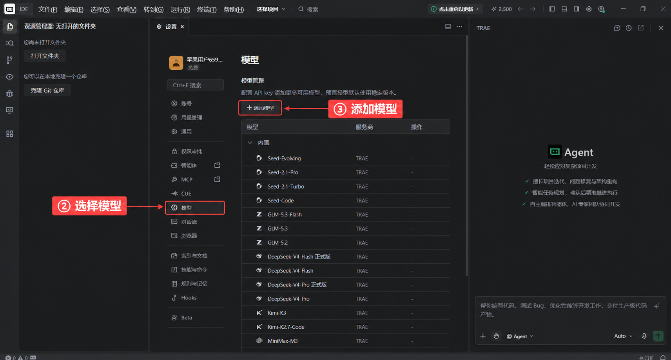This screenshot has height=360, width=671.
Task: Pop out TRAE panel to new window
Action: click(641, 28)
